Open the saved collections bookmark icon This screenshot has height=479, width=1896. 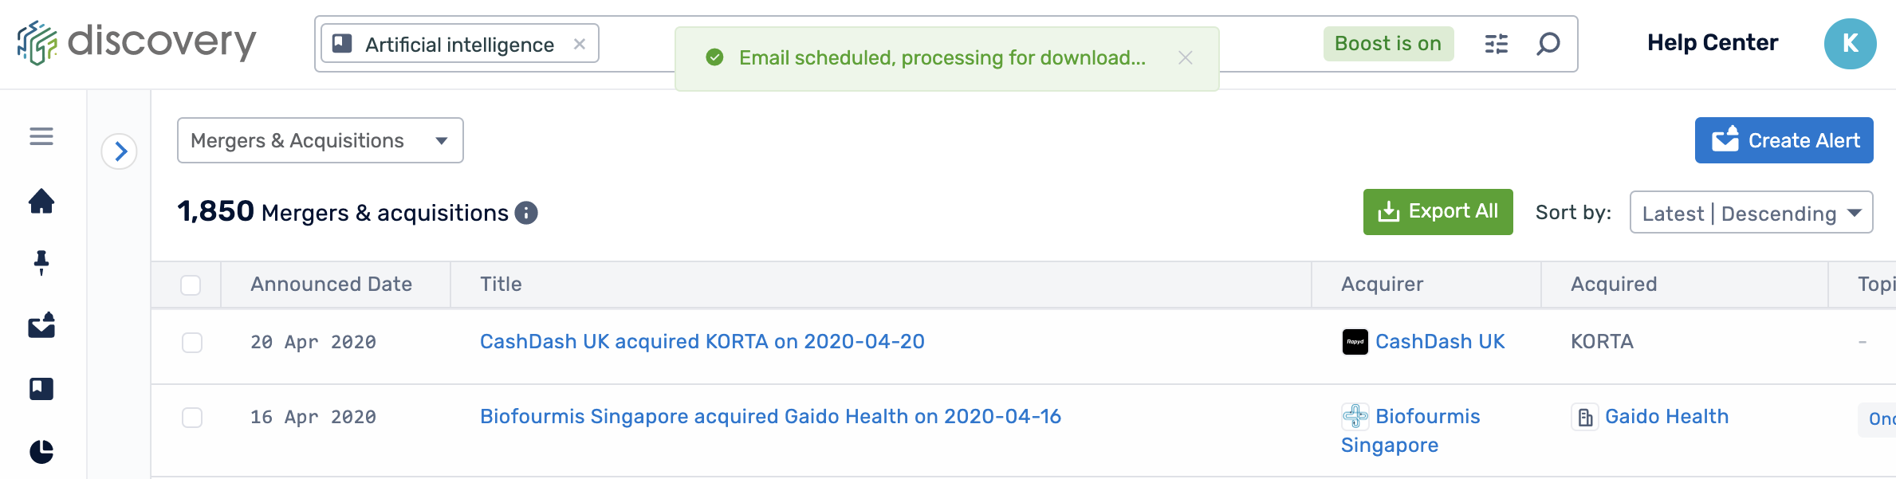coord(41,389)
